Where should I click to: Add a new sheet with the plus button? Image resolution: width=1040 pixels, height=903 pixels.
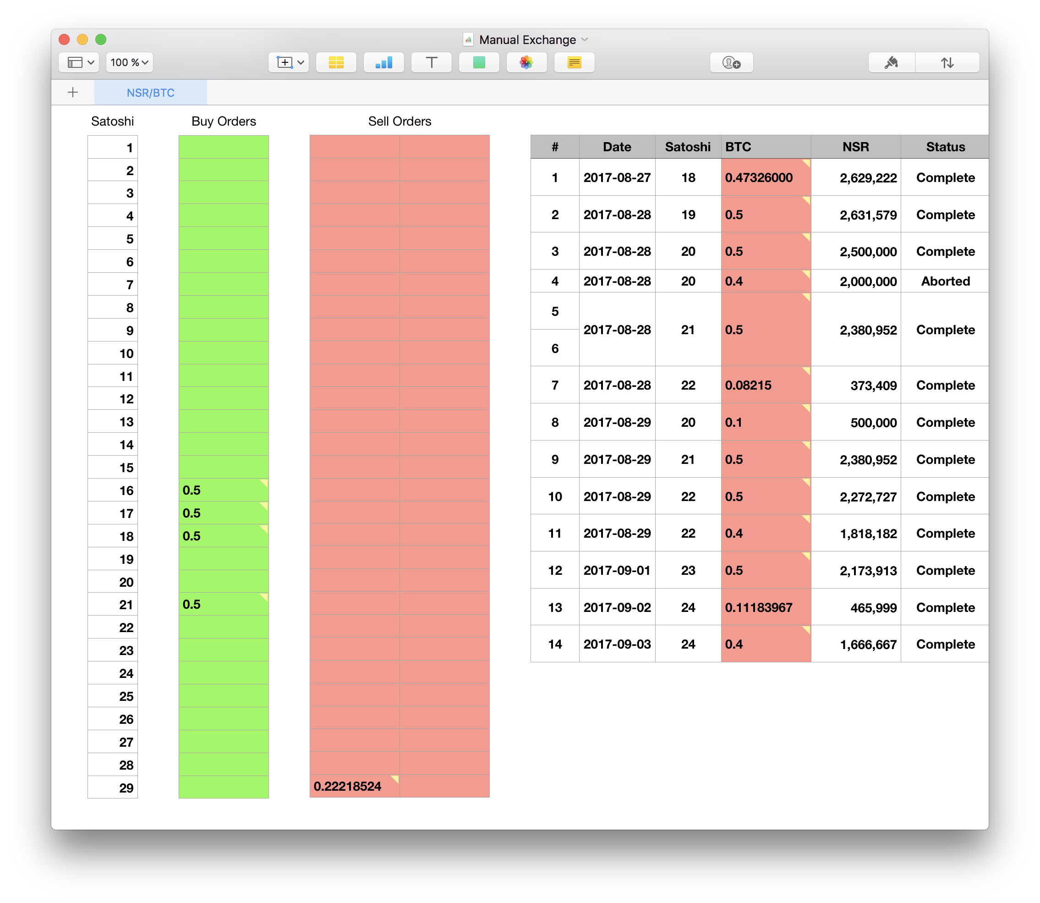[73, 92]
